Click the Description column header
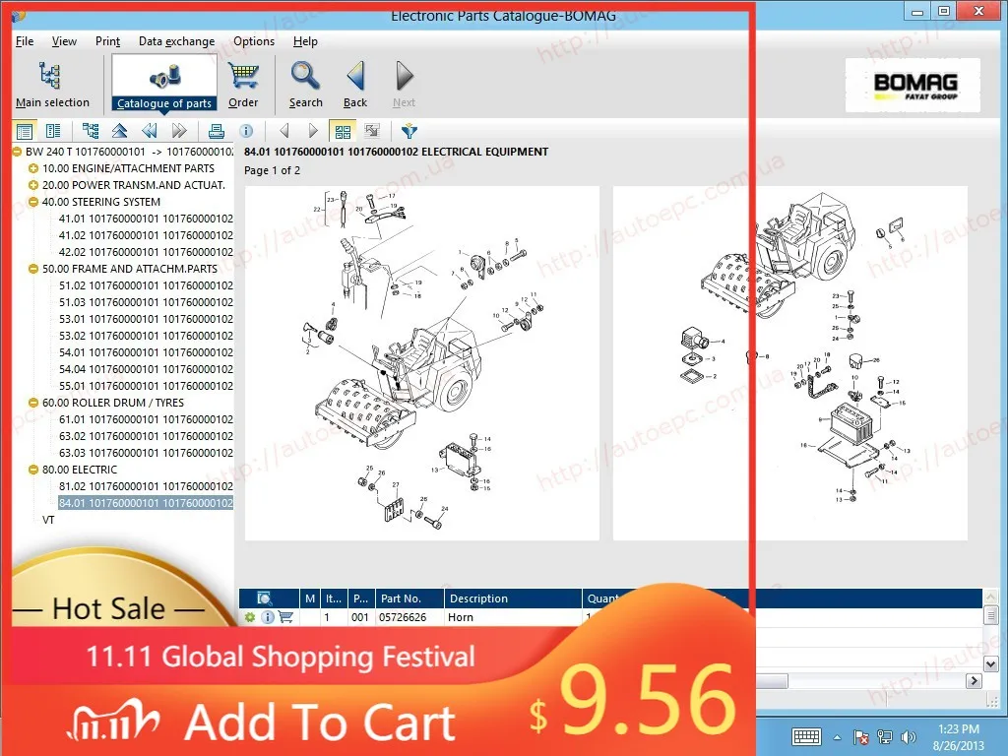The width and height of the screenshot is (1008, 756). coord(513,598)
